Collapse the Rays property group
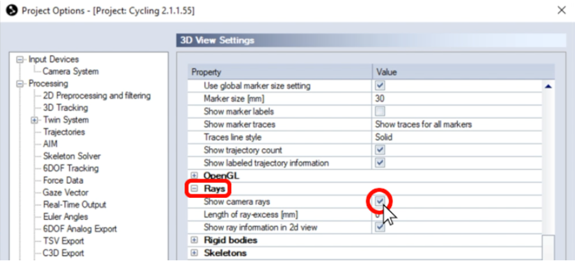 [195, 188]
